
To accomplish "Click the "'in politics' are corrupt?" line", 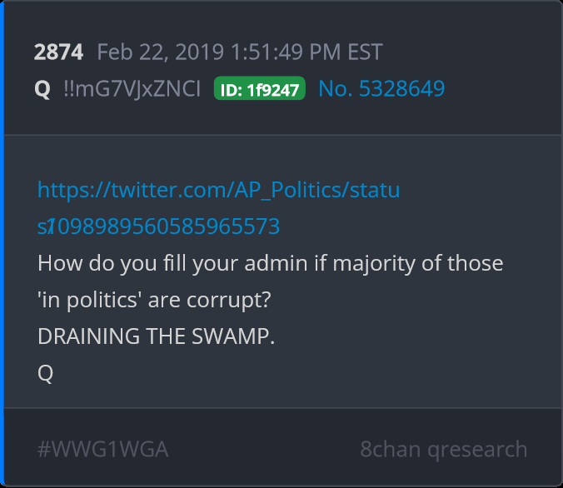I will (x=154, y=300).
